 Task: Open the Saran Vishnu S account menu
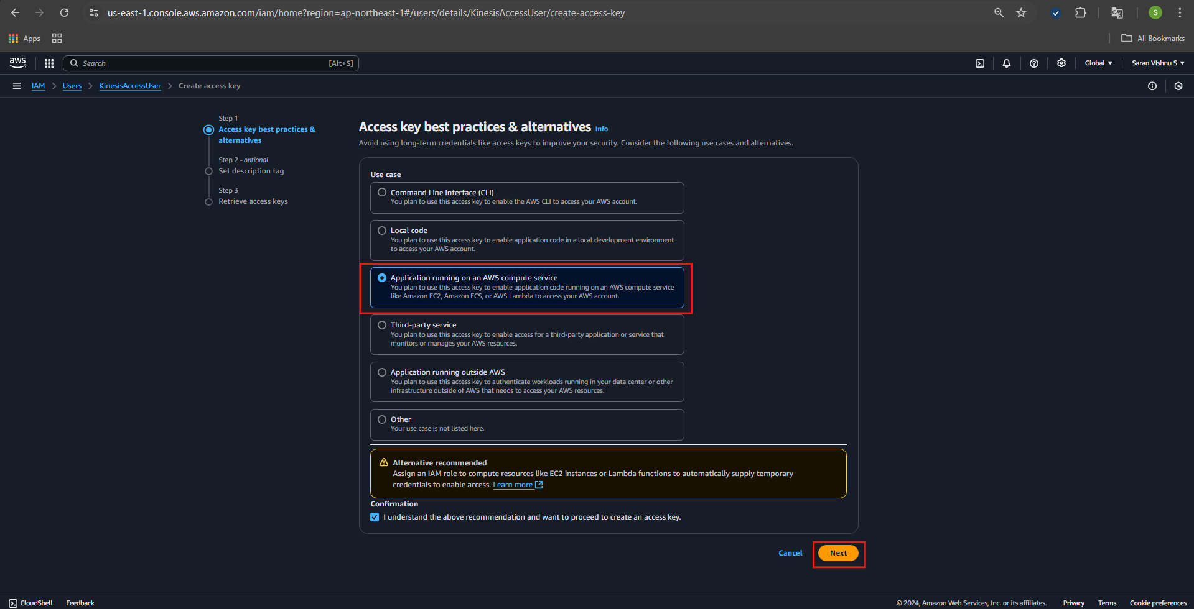click(x=1157, y=63)
